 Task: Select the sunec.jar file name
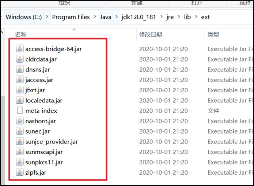pos(38,131)
